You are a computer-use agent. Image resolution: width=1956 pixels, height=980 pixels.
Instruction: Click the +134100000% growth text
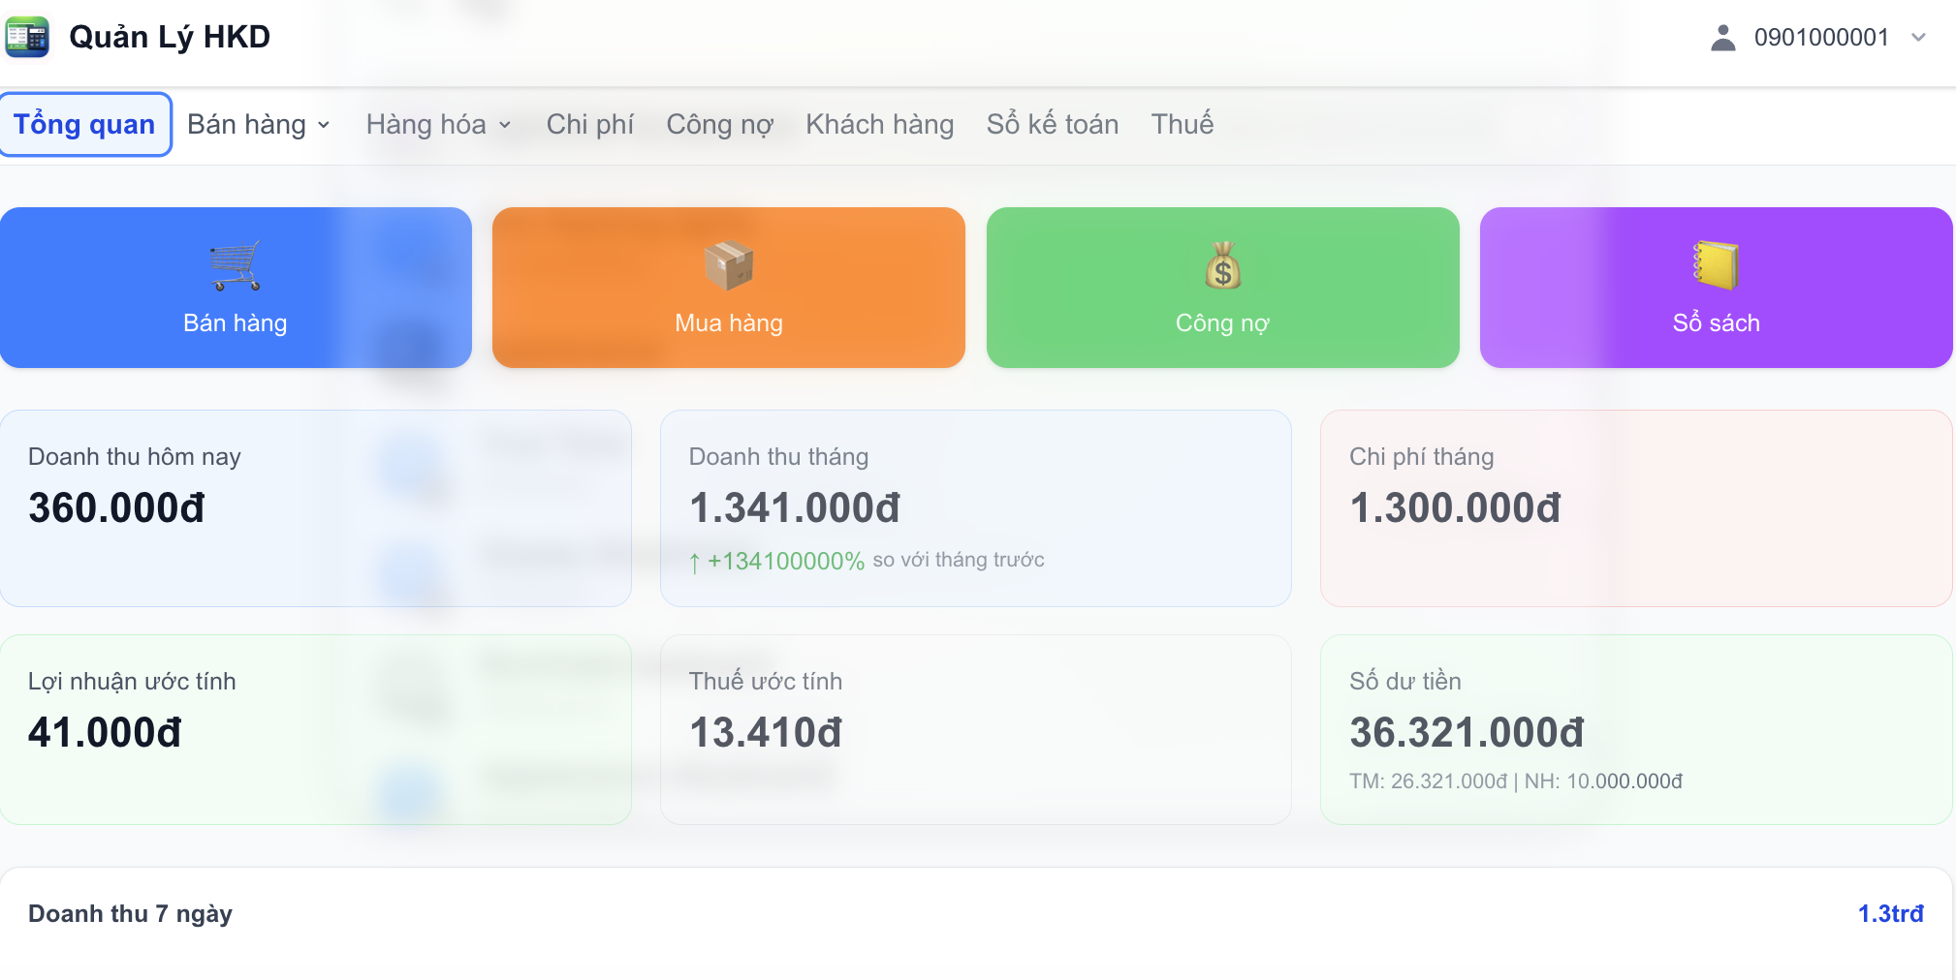(x=786, y=561)
